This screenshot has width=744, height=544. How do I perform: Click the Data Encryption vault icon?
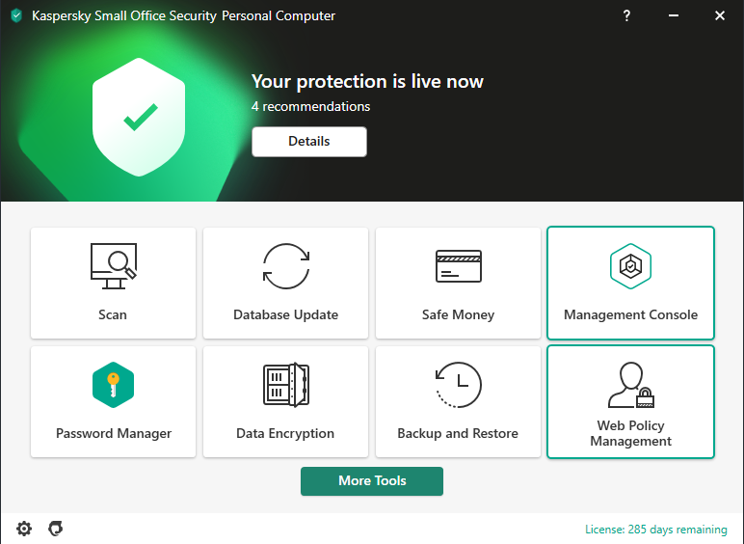pyautogui.click(x=285, y=385)
